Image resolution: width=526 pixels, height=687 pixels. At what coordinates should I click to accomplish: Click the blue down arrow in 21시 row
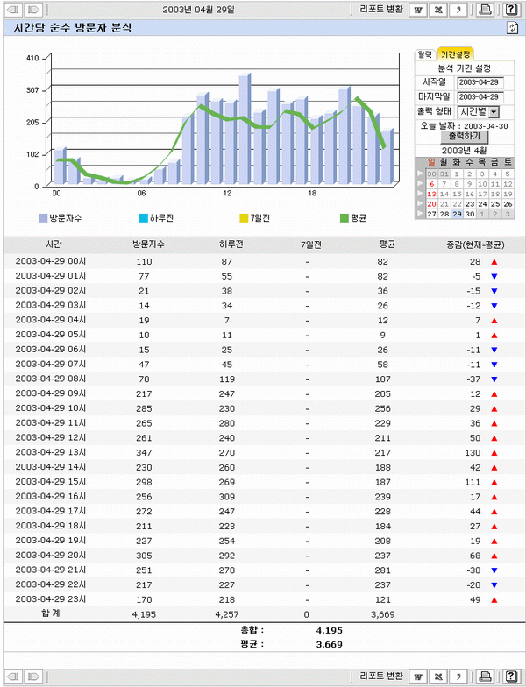pyautogui.click(x=494, y=570)
